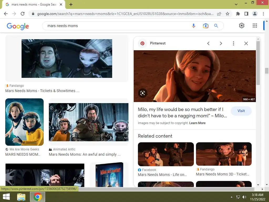Click the browser back arrow

6,14
